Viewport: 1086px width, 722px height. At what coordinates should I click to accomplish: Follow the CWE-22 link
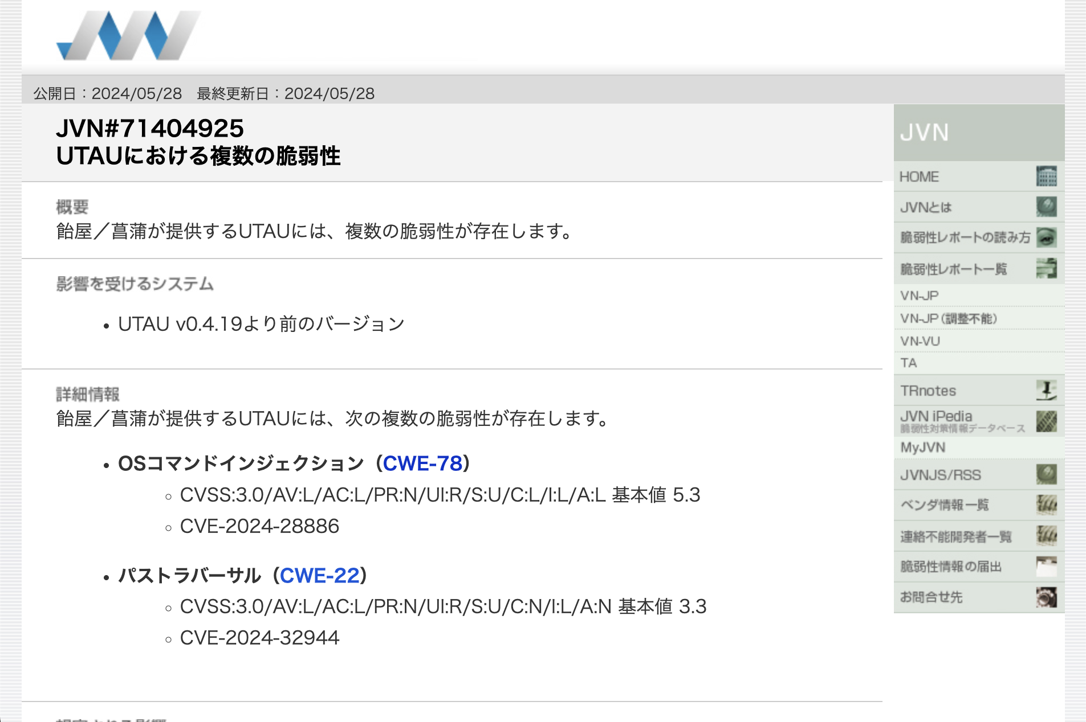click(x=320, y=576)
